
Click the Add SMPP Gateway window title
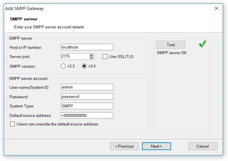point(24,9)
